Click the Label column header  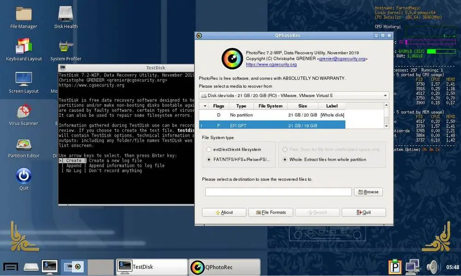click(331, 106)
